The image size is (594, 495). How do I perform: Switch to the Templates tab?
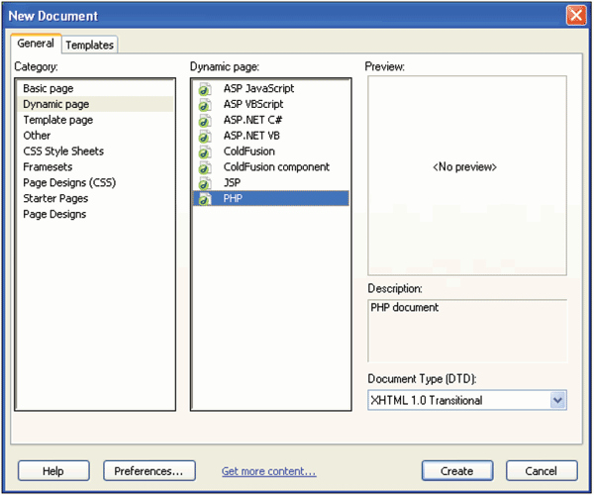(x=89, y=45)
